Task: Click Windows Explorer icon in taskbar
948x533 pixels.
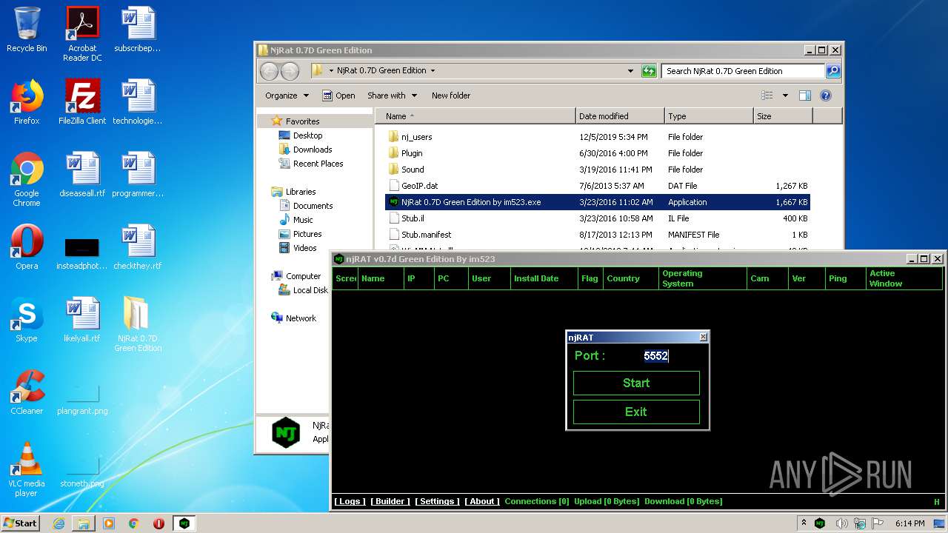Action: [x=84, y=523]
